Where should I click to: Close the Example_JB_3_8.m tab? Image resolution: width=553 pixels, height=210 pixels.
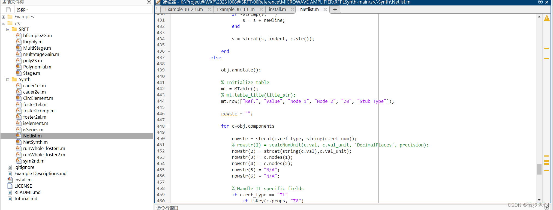[x=261, y=10]
